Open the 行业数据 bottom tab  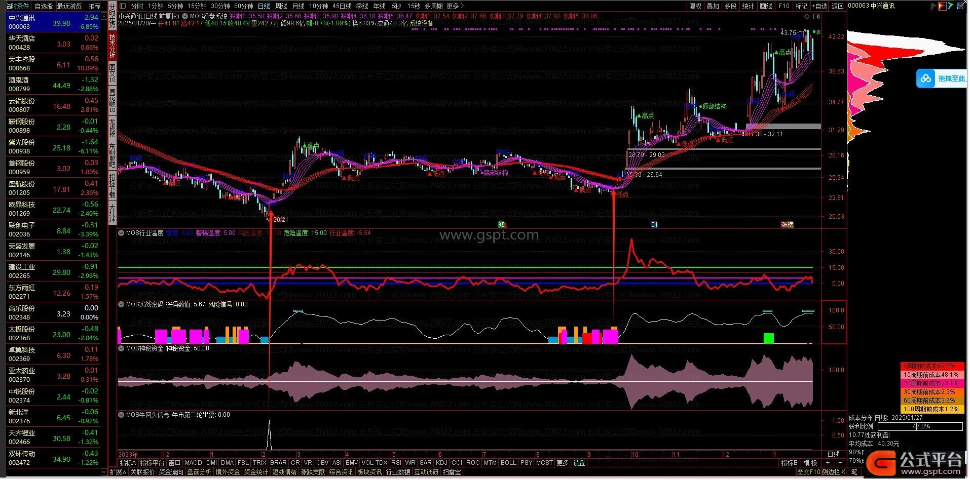398,472
